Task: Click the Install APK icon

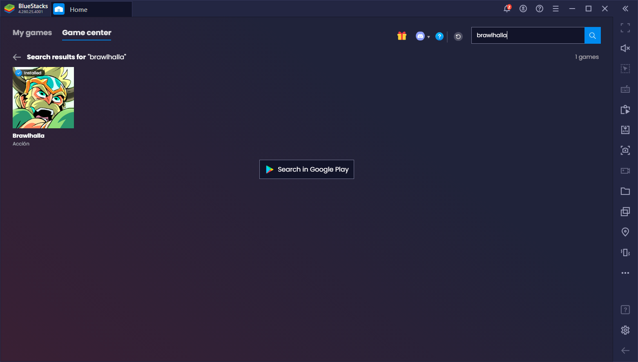Action: pyautogui.click(x=625, y=130)
